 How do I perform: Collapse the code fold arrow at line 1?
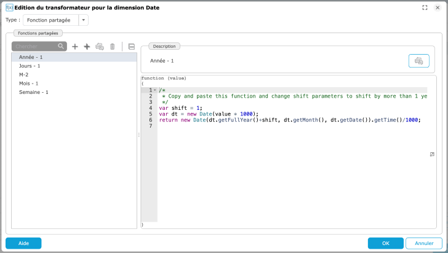(155, 90)
